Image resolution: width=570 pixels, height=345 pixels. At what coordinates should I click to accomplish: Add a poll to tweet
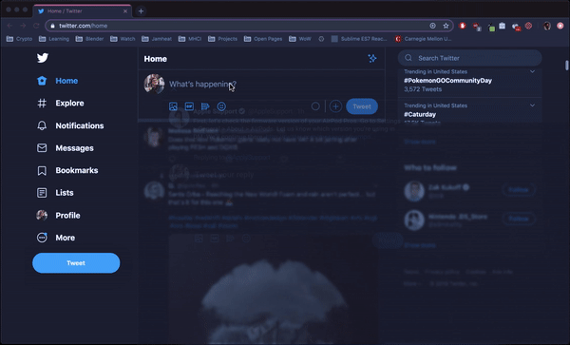click(x=205, y=106)
